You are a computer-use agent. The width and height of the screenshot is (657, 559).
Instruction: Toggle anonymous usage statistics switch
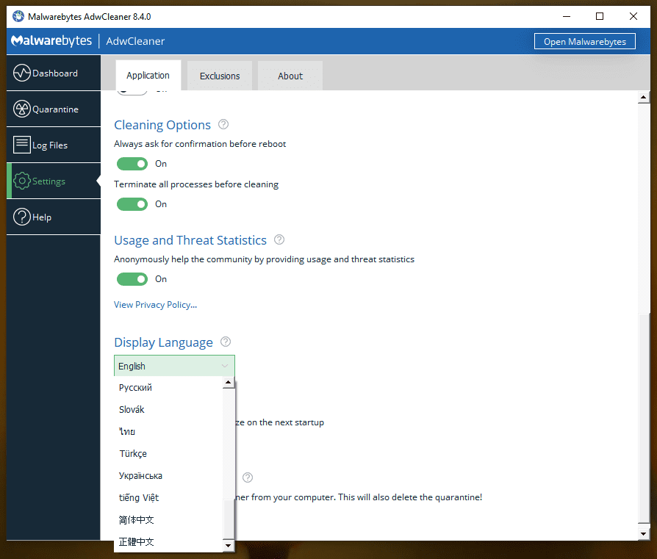click(x=132, y=279)
